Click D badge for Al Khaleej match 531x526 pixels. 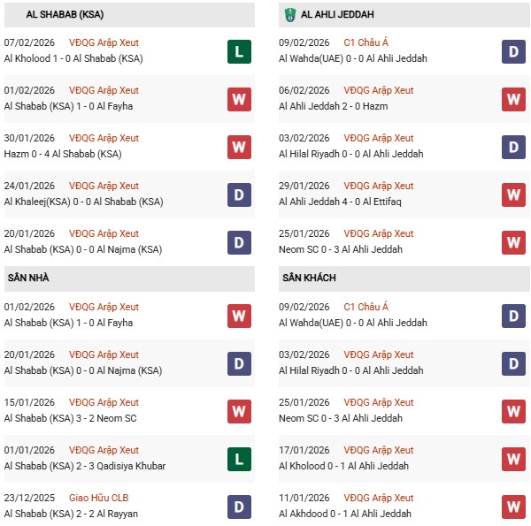238,194
